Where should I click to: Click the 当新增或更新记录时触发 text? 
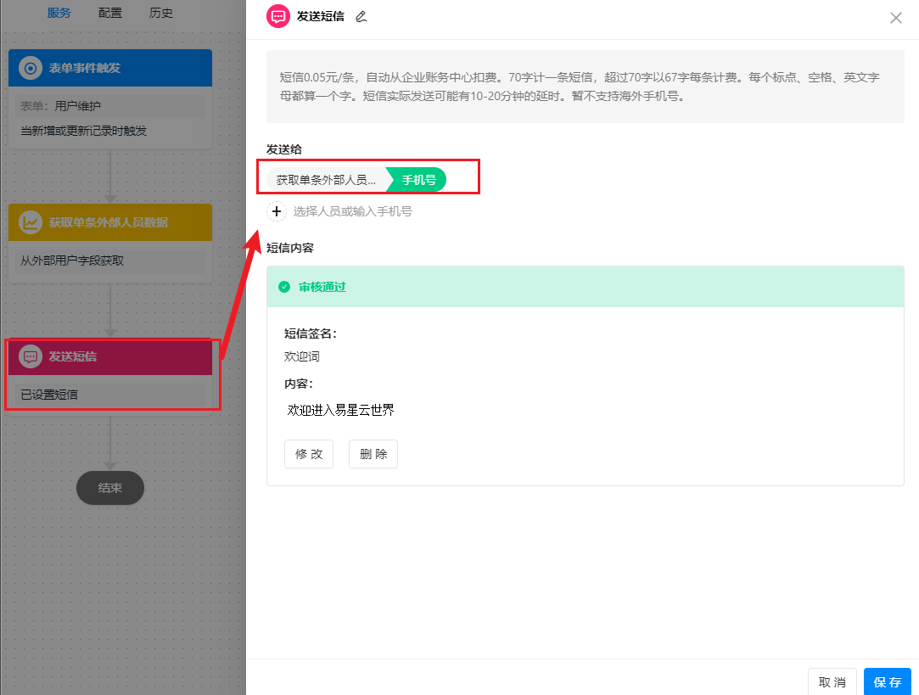click(84, 131)
